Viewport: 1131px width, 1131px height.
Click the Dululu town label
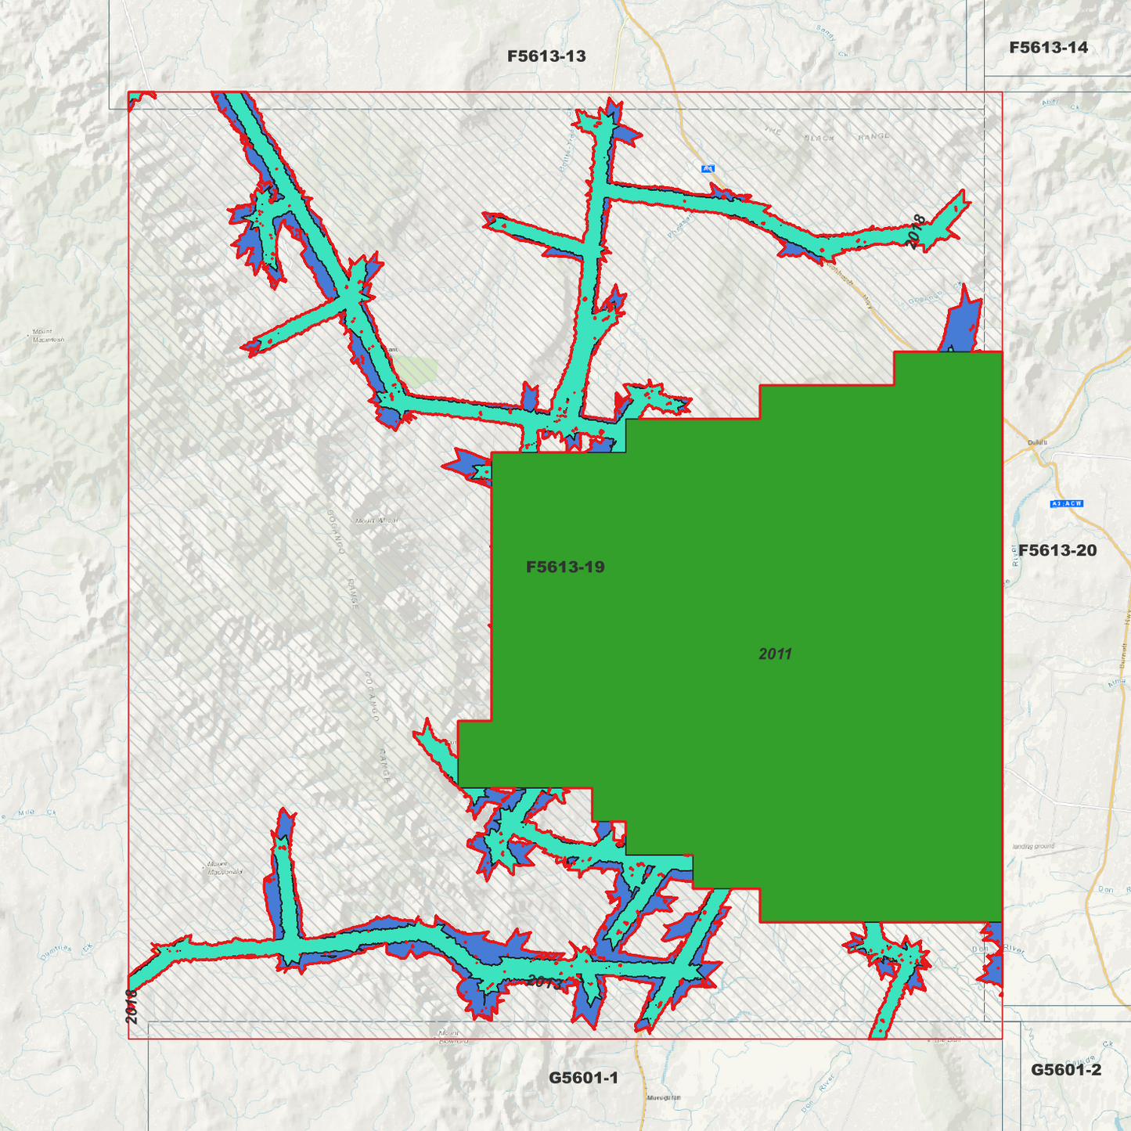(1037, 443)
